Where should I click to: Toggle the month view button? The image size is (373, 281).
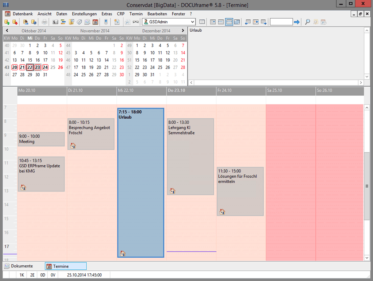coord(237,22)
